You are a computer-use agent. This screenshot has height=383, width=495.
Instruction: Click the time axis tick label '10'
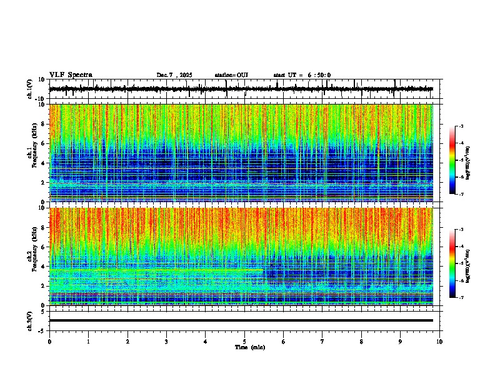(439, 342)
